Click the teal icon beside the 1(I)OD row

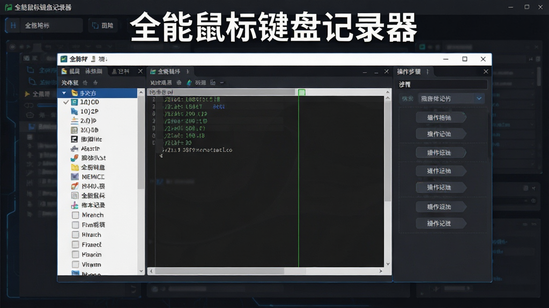[x=74, y=102]
